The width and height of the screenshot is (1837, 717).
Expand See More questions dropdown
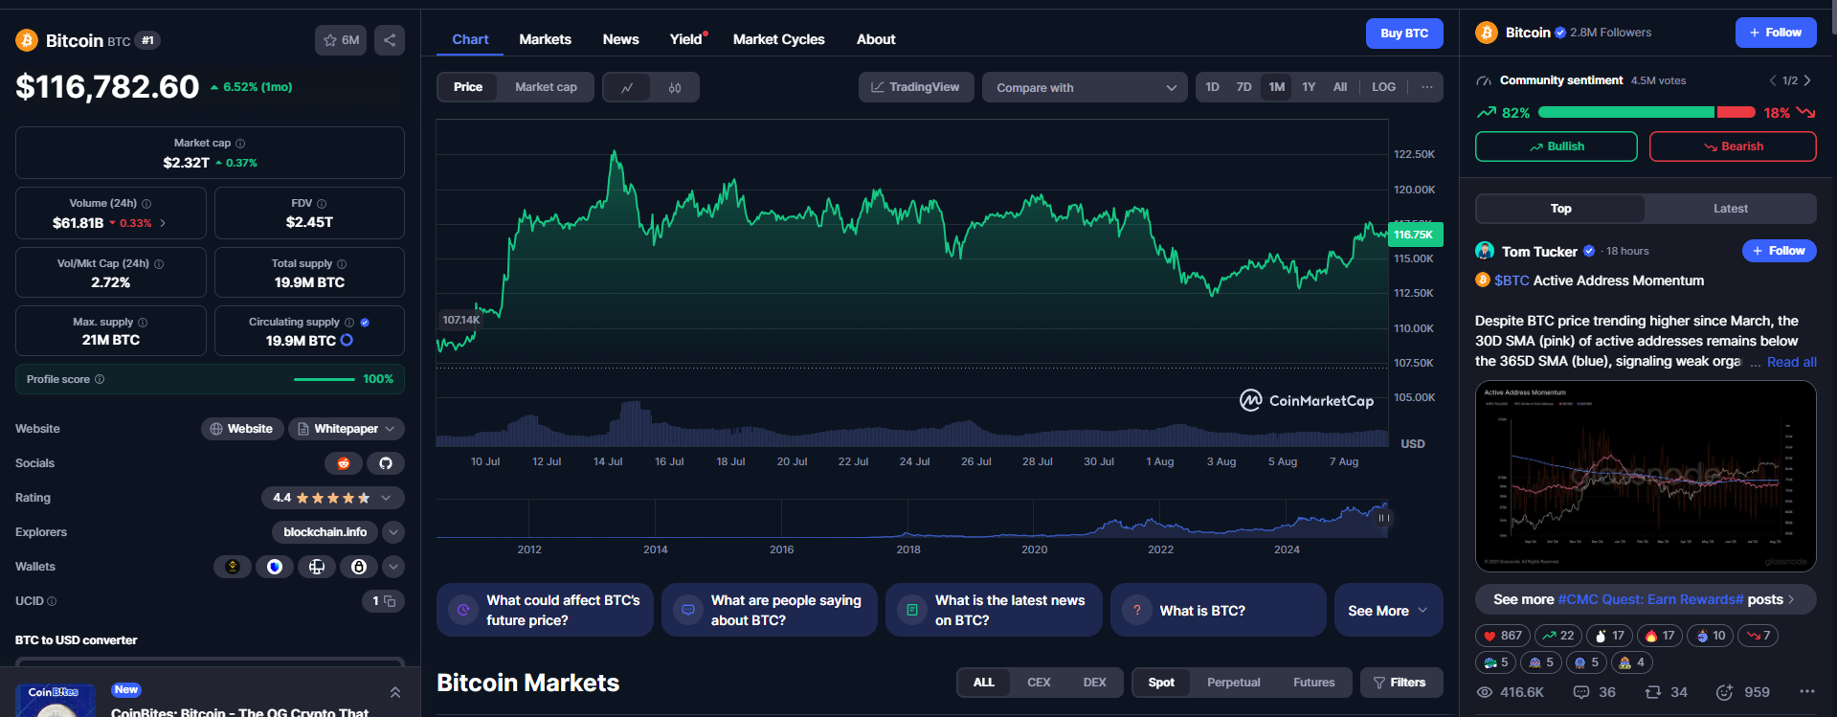(x=1388, y=610)
